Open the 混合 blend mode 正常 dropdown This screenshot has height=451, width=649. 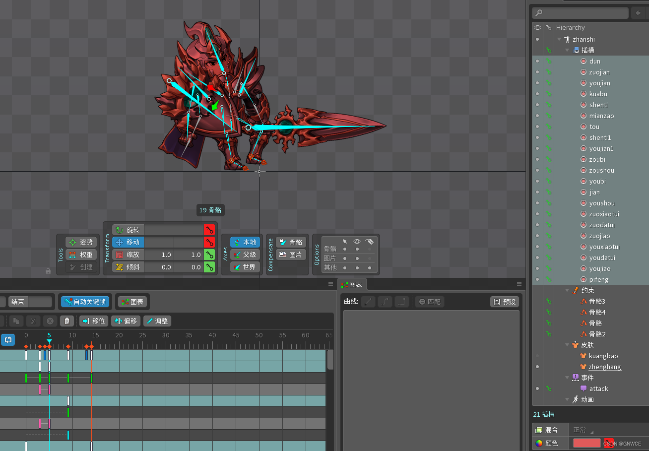pos(583,430)
